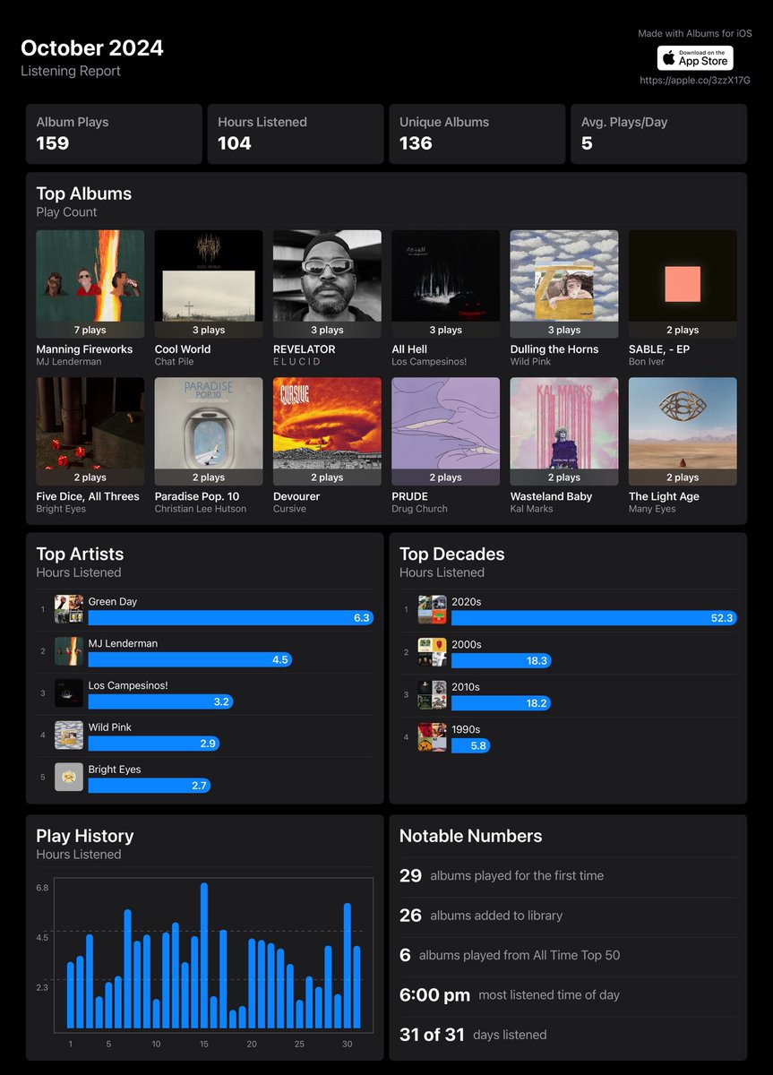Click the Bon Iver artist name
This screenshot has height=1075, width=773.
pos(647,362)
